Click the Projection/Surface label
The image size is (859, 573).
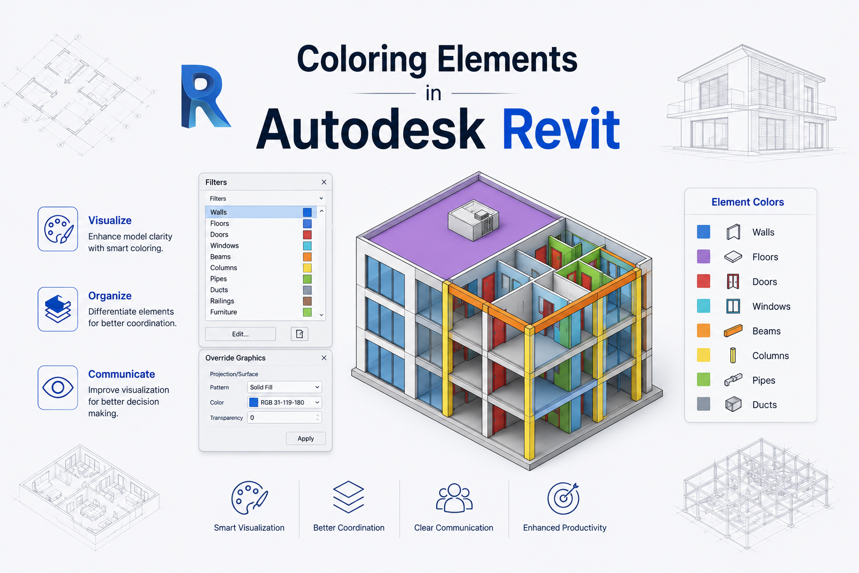(234, 374)
